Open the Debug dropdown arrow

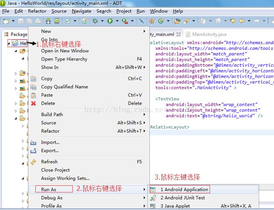[102, 21]
